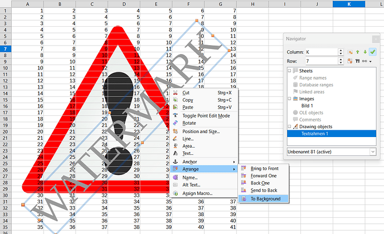The image size is (384, 234).
Task: Click the green down arrow End icon
Action: 365,52
